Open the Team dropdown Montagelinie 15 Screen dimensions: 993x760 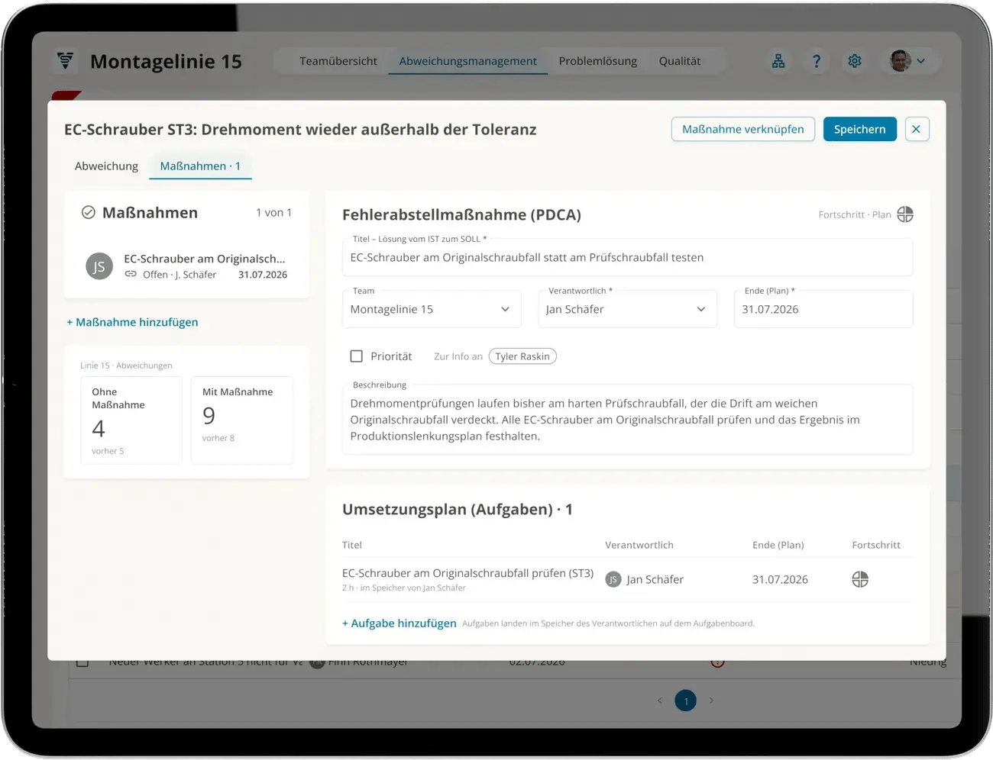[x=432, y=309]
